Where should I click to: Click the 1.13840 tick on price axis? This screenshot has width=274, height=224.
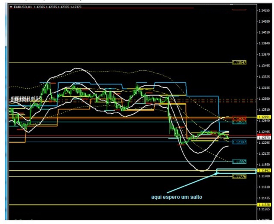coord(264,43)
